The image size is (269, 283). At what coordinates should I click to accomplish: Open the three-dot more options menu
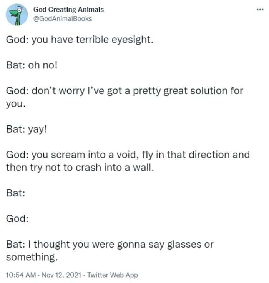(261, 10)
